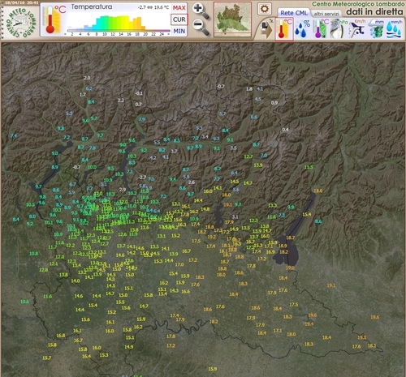Zoom out with the minus magnifier
Image resolution: width=406 pixels, height=377 pixels.
tap(201, 28)
